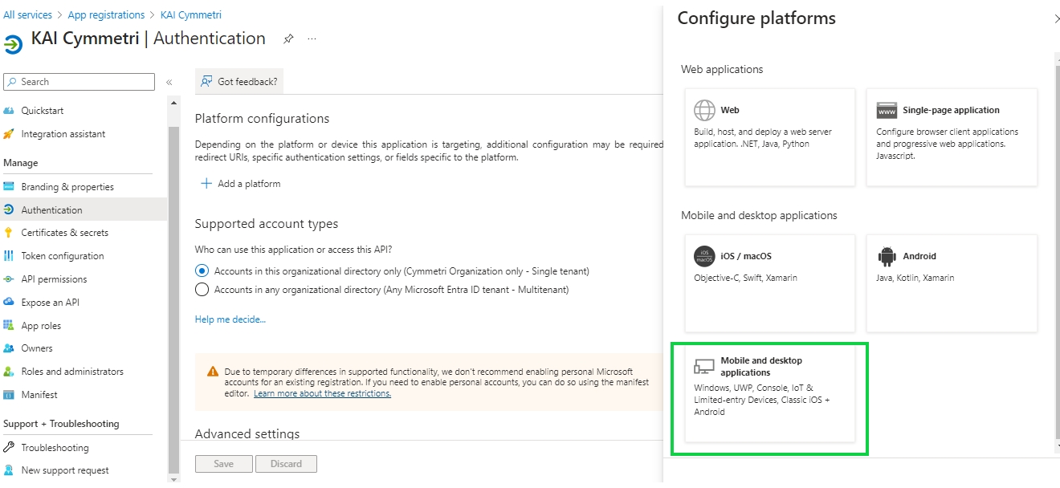This screenshot has width=1060, height=488.
Task: Open Certificates & secrets menu item
Action: pos(64,233)
